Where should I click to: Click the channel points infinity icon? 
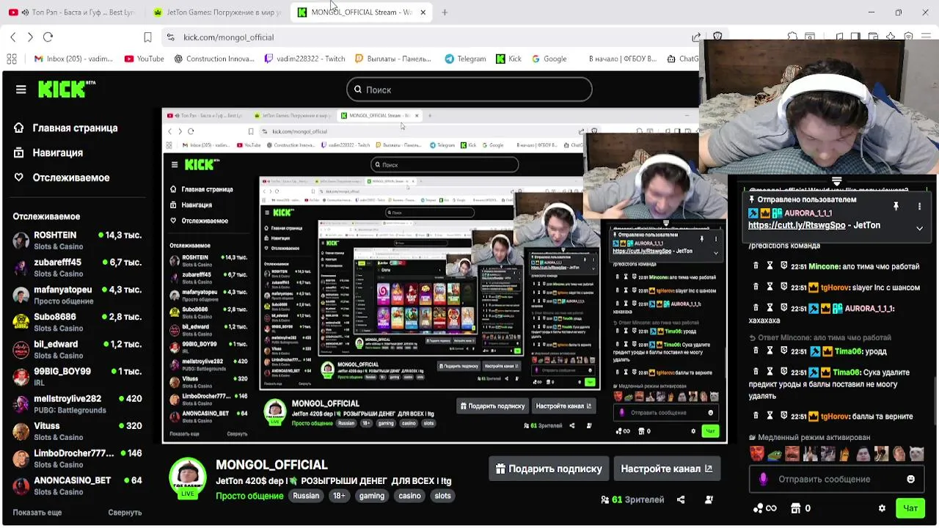click(764, 508)
